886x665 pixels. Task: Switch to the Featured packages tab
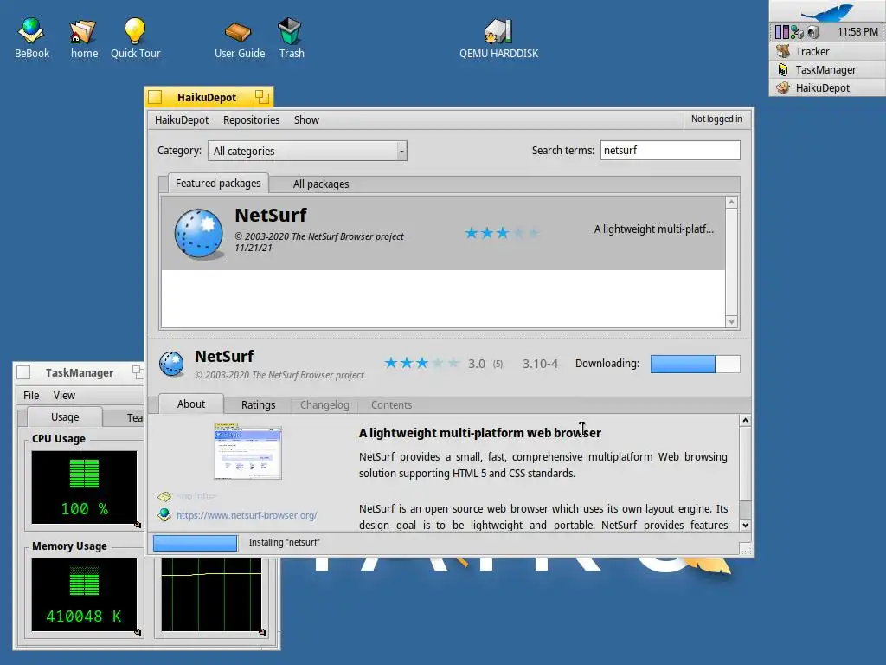point(218,184)
